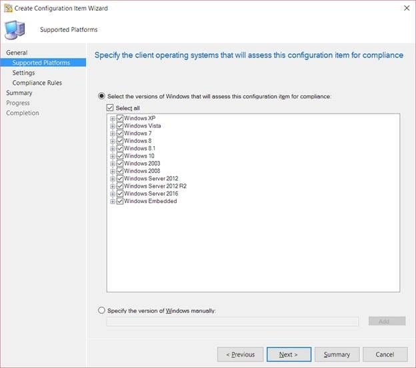The height and width of the screenshot is (368, 416).
Task: Open the Compliance Rules step
Action: (x=37, y=83)
